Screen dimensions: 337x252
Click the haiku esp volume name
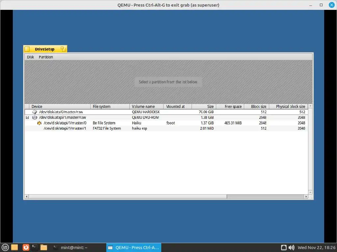[140, 128]
